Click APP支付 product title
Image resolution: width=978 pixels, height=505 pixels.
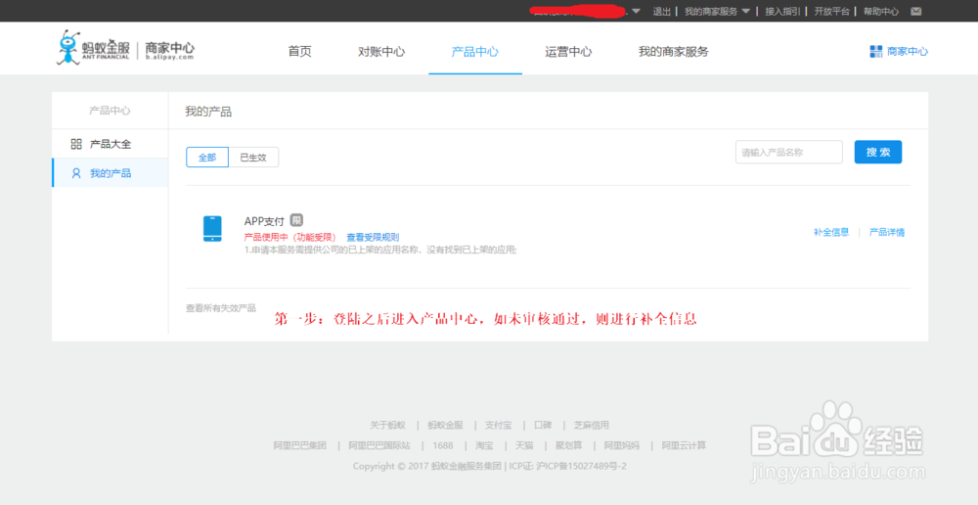264,221
